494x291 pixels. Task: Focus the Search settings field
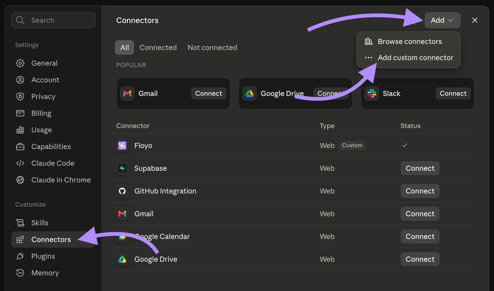click(x=53, y=20)
